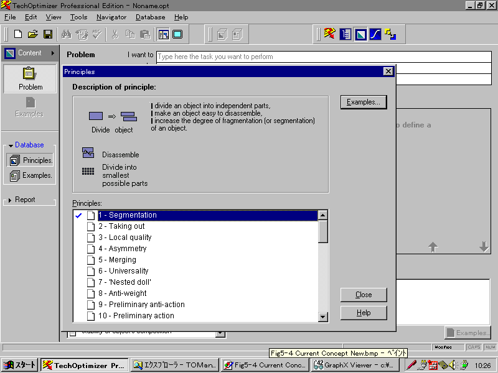Screen dimensions: 498x373
Task: Expand the Report section in sidebar
Action: (x=10, y=200)
